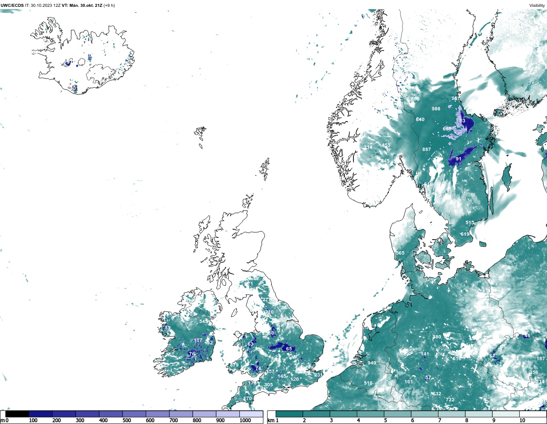Click the 277 value in northern England

pos(266,299)
